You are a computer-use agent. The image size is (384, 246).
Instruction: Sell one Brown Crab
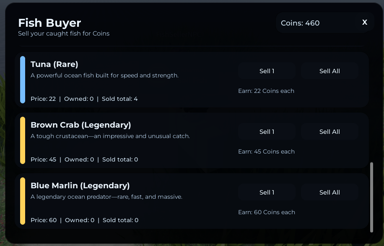(x=267, y=132)
